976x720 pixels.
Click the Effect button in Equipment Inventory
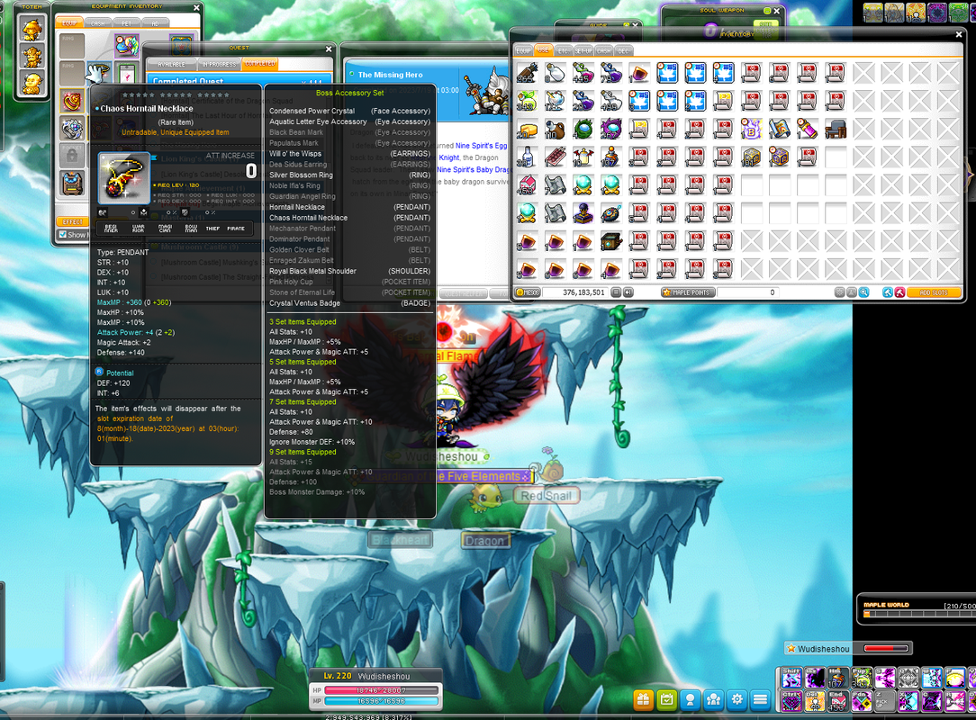72,221
